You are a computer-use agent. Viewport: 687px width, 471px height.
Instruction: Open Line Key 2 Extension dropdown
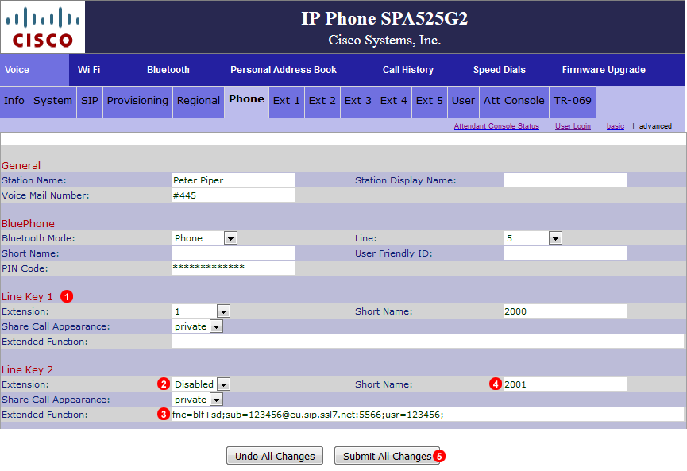tap(201, 384)
